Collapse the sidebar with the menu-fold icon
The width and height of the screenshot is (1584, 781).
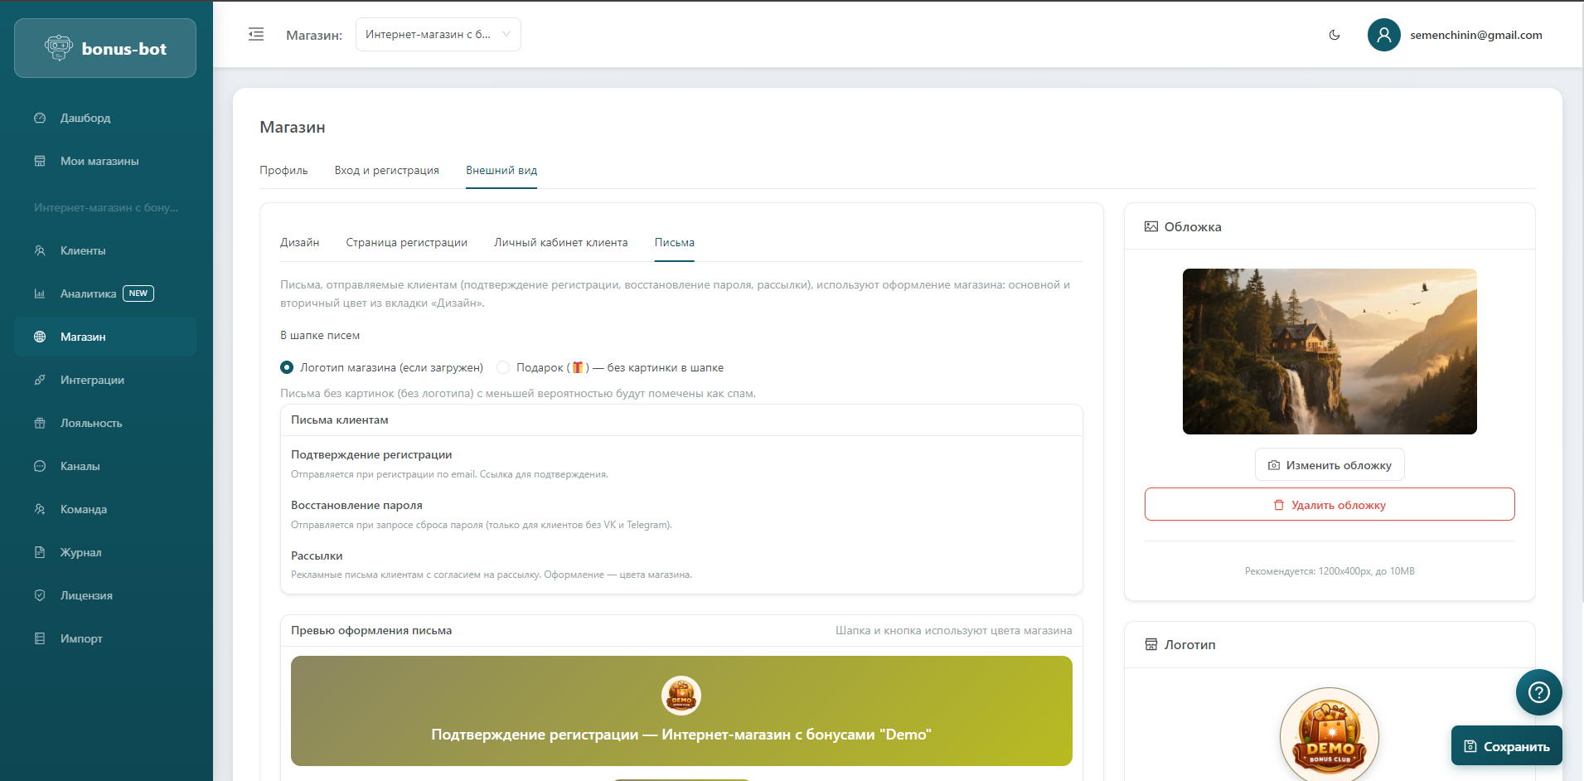click(256, 34)
